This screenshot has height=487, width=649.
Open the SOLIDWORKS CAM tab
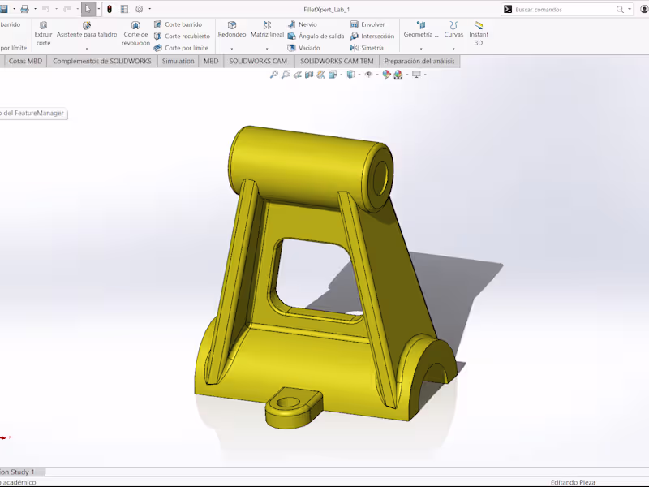click(x=258, y=62)
